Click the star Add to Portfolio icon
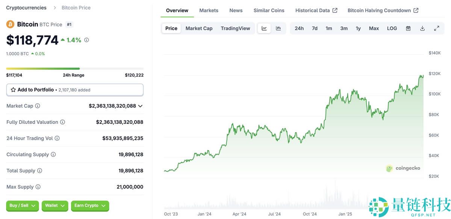This screenshot has width=451, height=219. tap(13, 90)
